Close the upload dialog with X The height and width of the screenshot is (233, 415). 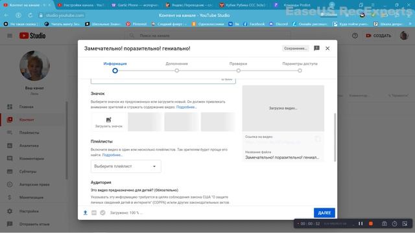pos(327,49)
